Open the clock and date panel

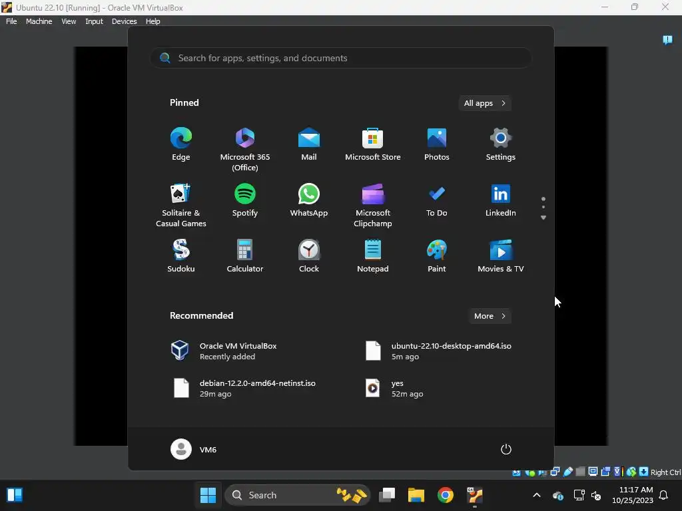click(633, 495)
